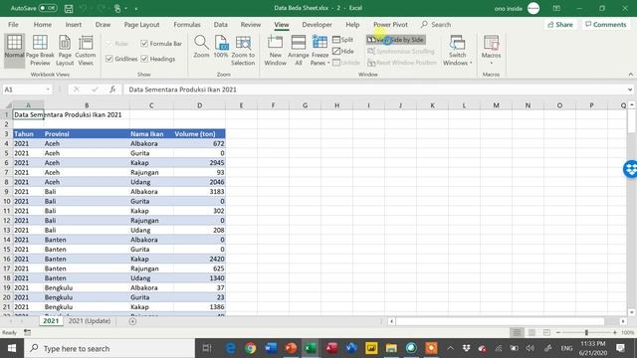
Task: Open the Zoom dialog
Action: [x=201, y=47]
